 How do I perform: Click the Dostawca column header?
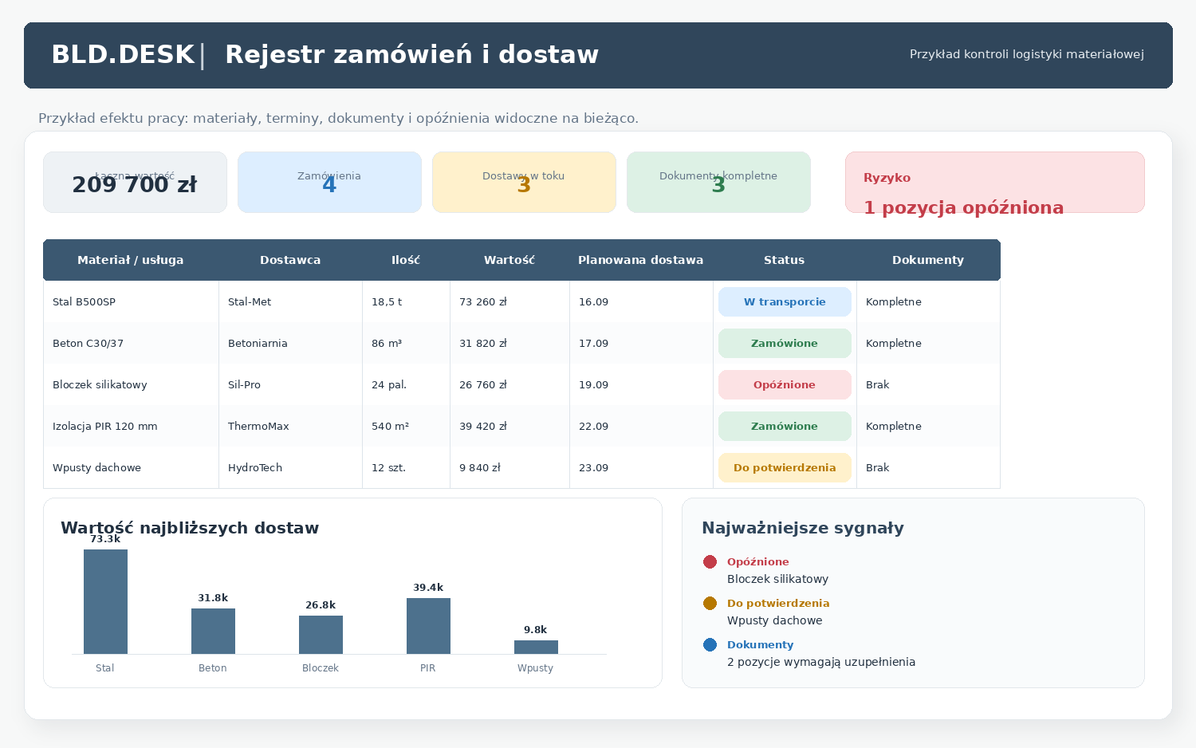point(290,260)
